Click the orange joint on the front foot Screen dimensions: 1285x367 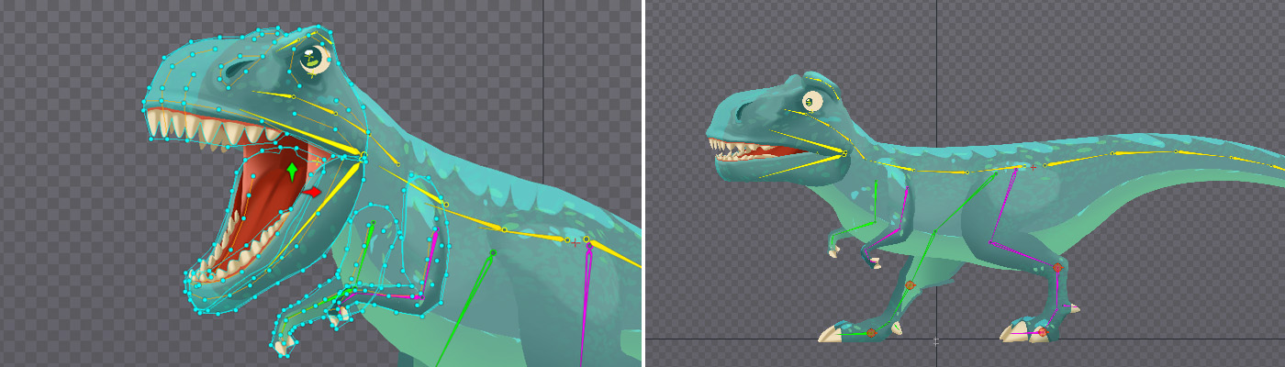tap(871, 332)
